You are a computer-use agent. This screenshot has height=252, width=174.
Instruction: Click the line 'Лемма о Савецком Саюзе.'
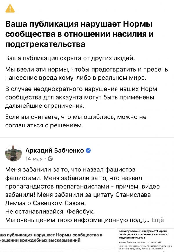click(x=46, y=203)
